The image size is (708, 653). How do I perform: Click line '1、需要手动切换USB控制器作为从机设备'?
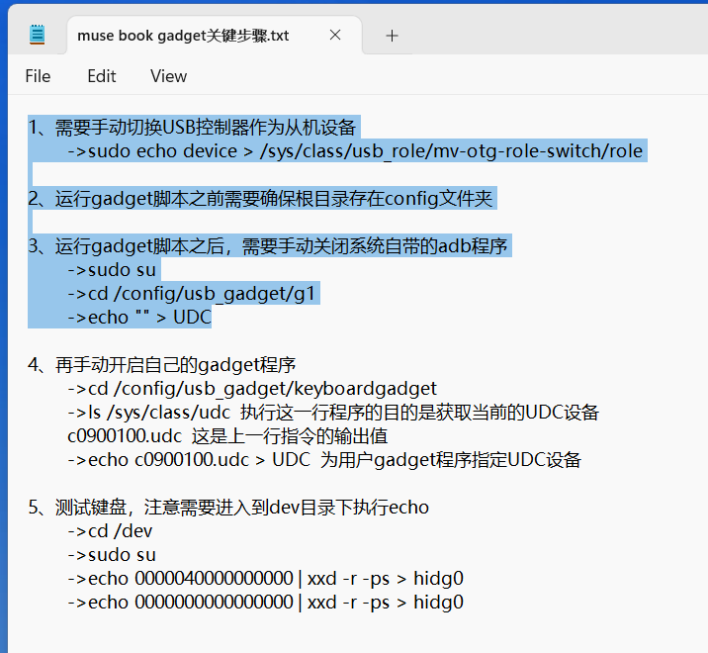coord(192,128)
